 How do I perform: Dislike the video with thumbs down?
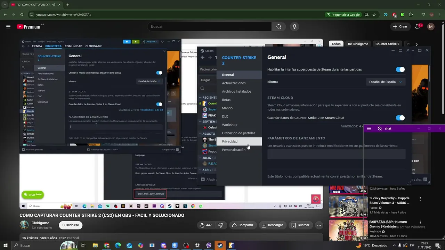221,225
